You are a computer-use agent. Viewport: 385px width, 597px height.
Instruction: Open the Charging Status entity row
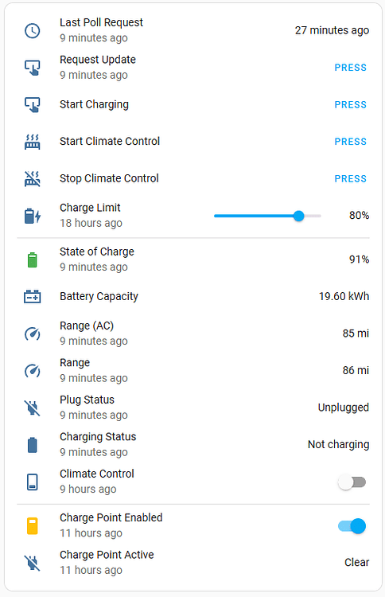click(x=193, y=445)
